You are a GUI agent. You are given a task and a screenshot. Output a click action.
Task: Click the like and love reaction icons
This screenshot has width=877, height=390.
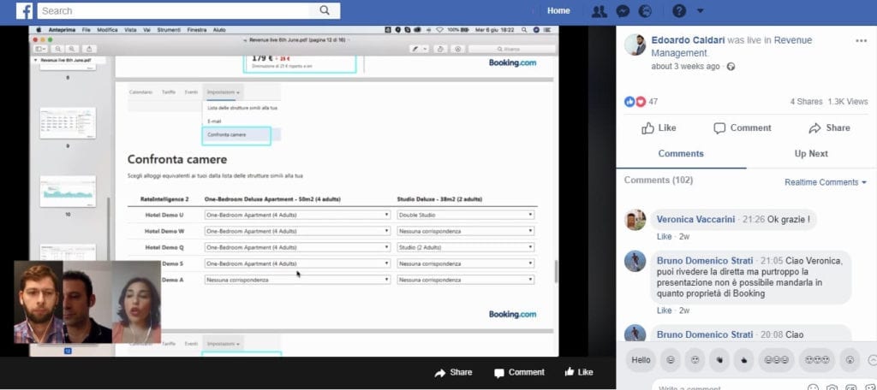click(x=635, y=102)
